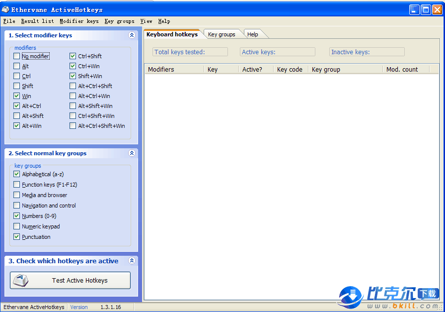
Task: Collapse the Select normal key groups panel
Action: tap(132, 153)
